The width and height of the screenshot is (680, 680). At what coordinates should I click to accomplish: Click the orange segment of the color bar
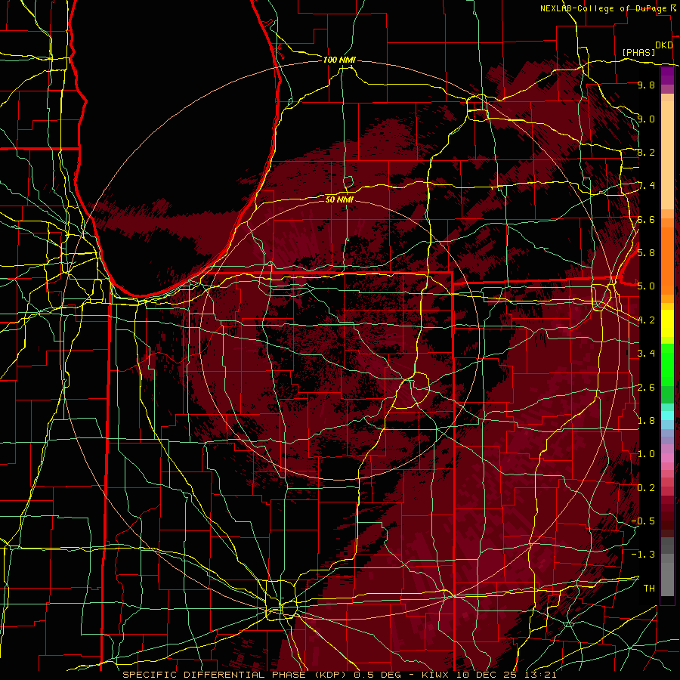[667, 260]
